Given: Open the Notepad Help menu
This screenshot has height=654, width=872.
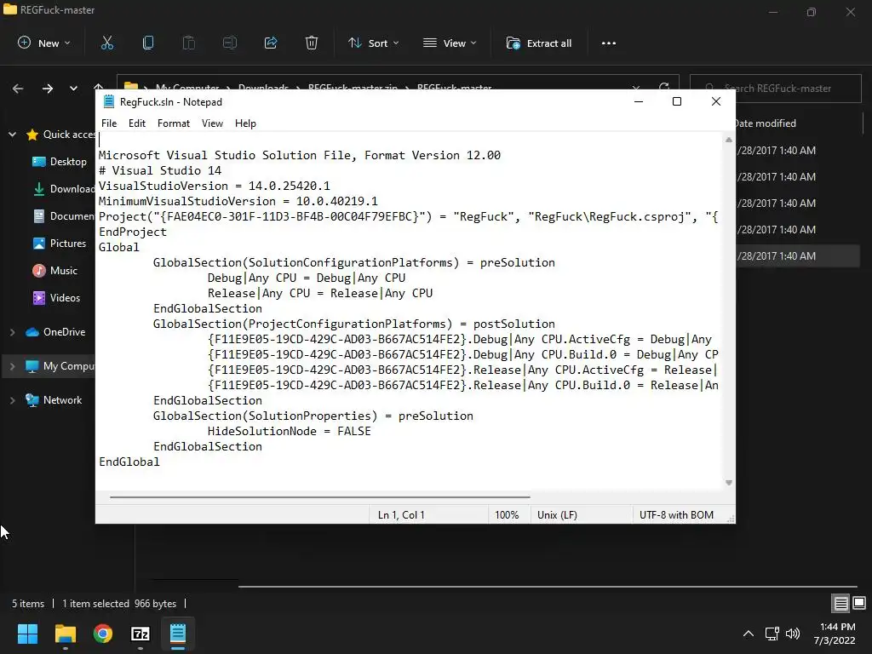Looking at the screenshot, I should pos(245,123).
